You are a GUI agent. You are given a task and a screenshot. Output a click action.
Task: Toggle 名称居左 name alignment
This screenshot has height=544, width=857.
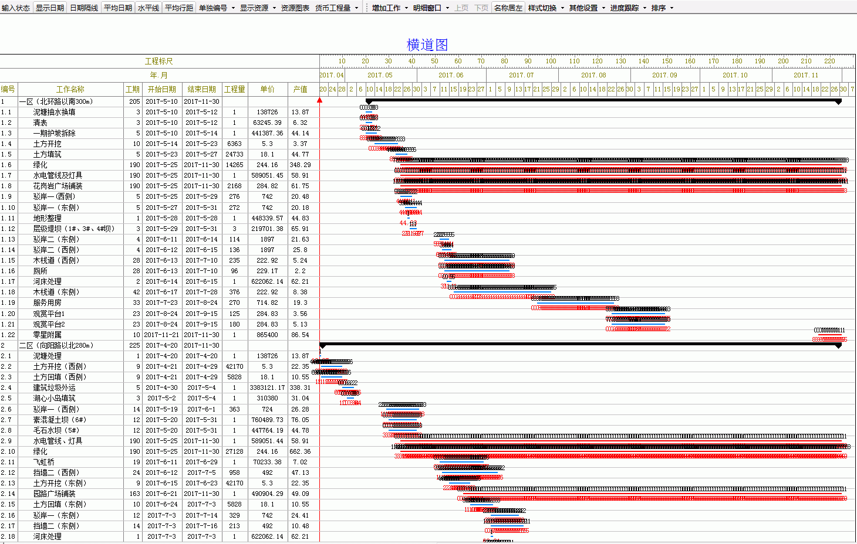click(x=508, y=8)
